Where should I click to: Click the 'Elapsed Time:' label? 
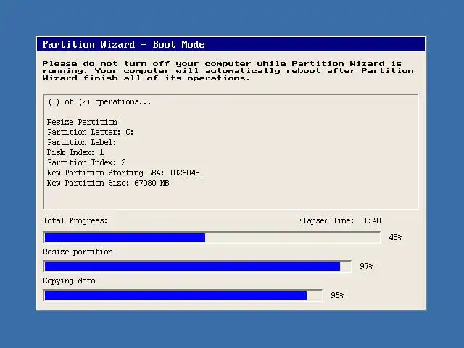coord(326,220)
